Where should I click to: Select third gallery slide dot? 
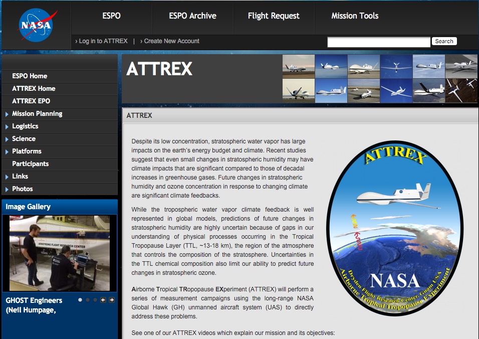95,300
